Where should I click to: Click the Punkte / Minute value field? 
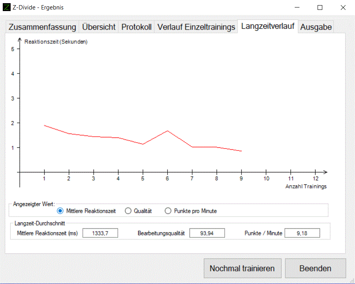click(302, 233)
